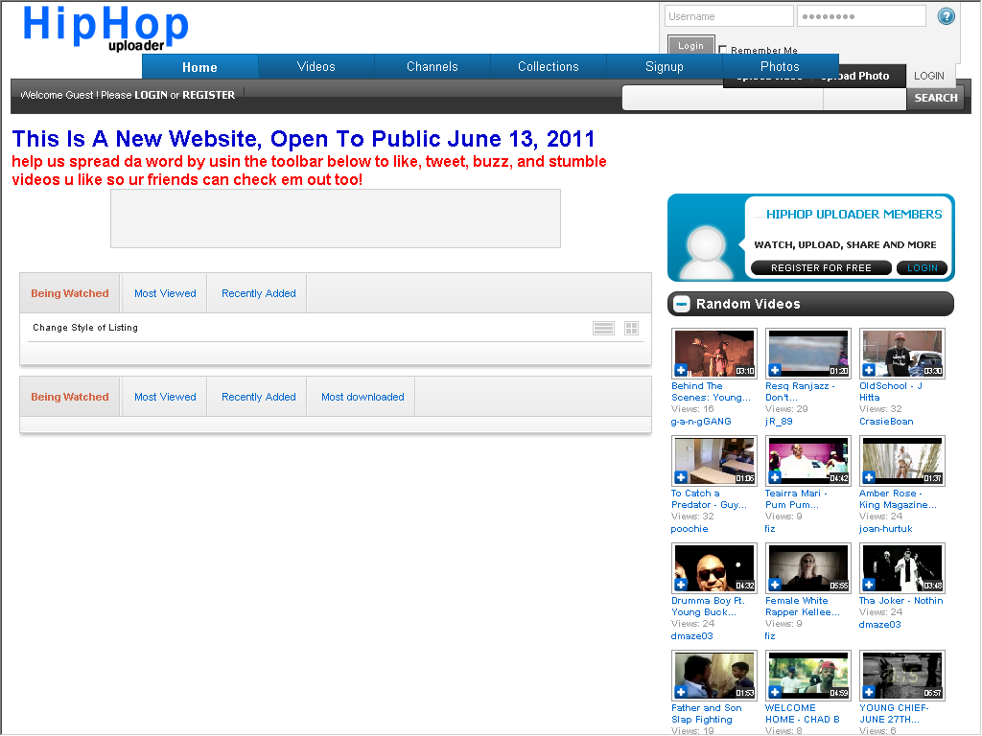Image resolution: width=982 pixels, height=736 pixels.
Task: Toggle the Remember Me checkbox
Action: [x=723, y=50]
